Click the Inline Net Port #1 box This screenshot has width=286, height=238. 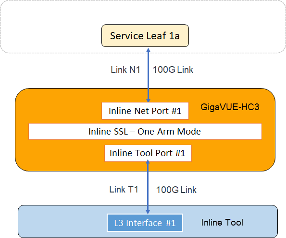pos(145,111)
